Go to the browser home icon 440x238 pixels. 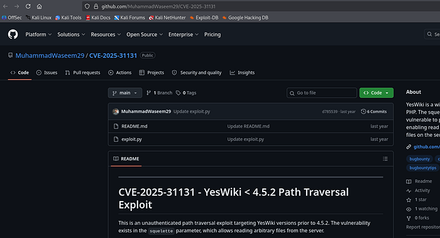[x=39, y=6]
